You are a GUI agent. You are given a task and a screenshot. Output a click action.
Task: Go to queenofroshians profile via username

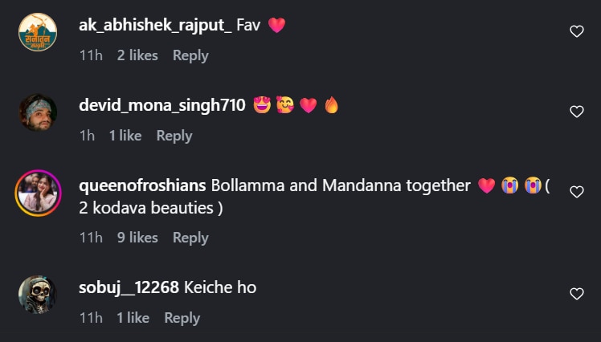click(x=142, y=185)
